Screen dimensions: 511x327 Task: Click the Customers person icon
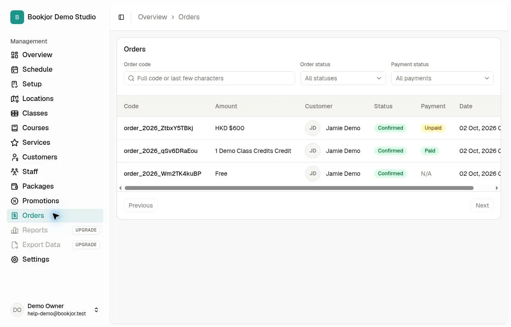pos(15,157)
